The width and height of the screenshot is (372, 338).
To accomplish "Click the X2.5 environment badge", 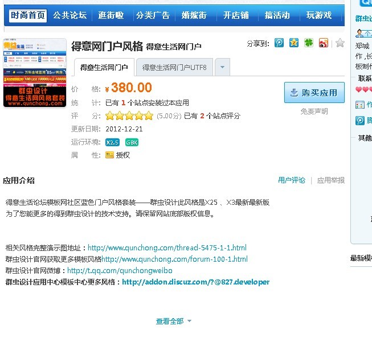I will (112, 142).
